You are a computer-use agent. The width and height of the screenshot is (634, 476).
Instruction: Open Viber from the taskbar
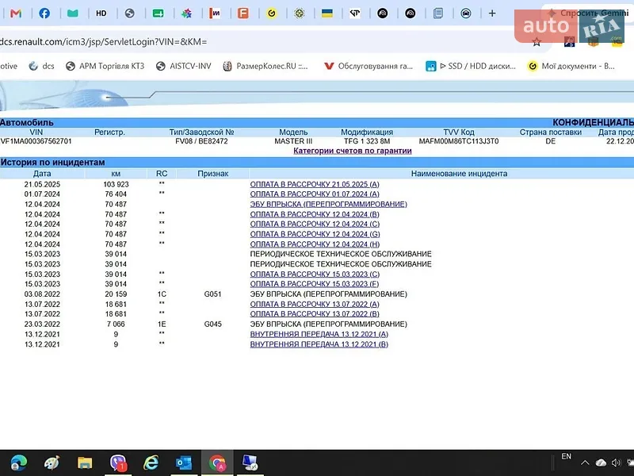point(118,463)
